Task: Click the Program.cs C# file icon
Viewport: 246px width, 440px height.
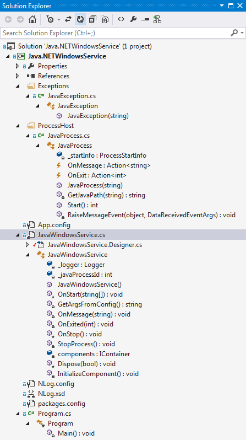Action: tap(31, 414)
